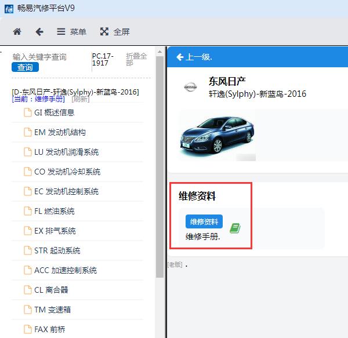Screen dimensions: 348x338
Task: Click the back arrow in toolbar
Action: coord(39,32)
